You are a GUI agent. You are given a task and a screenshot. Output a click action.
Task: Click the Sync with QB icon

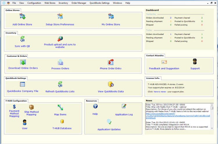click(x=22, y=39)
